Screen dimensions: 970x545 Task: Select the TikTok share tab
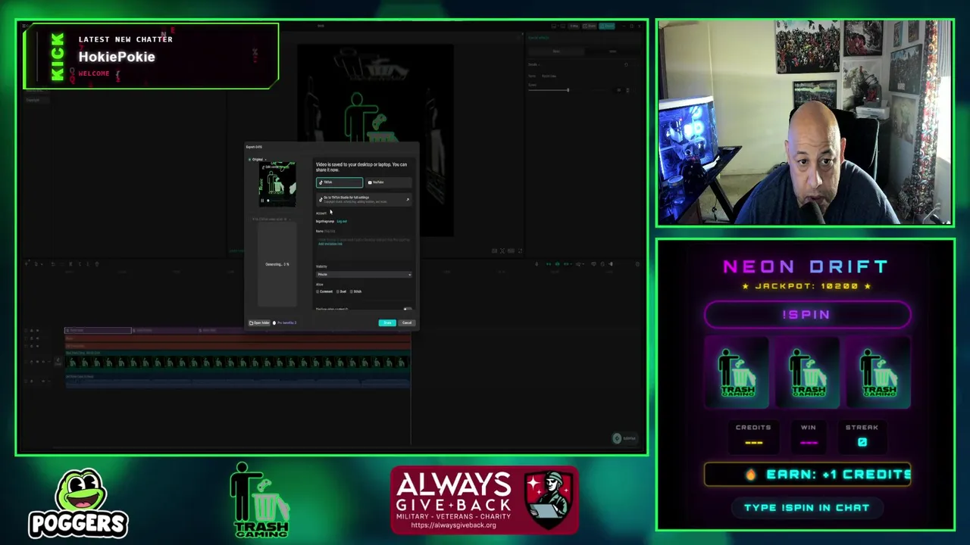tap(339, 182)
